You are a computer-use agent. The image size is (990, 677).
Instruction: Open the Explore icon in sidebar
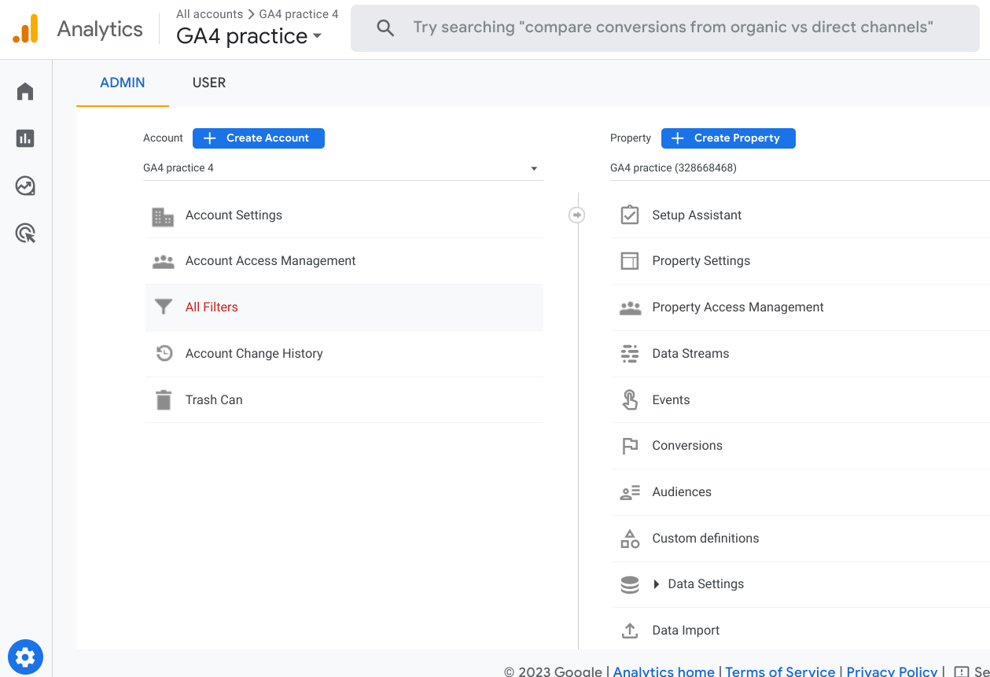pos(25,186)
